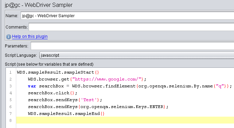The width and height of the screenshot is (234, 128).
Task: Click line number 7 in the script gutter
Action: 10,114
